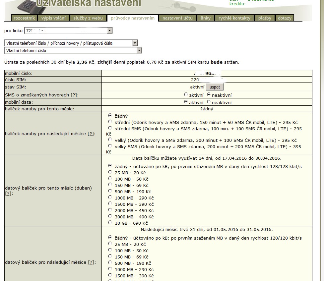Image resolution: width=324 pixels, height=281 pixels.
Task: Select střední SMS balíček with 100 min
Action: click(x=110, y=128)
